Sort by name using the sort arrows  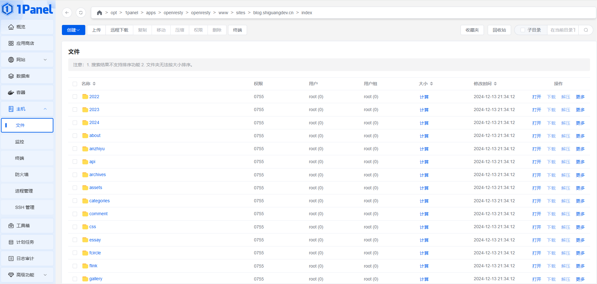[x=94, y=84]
